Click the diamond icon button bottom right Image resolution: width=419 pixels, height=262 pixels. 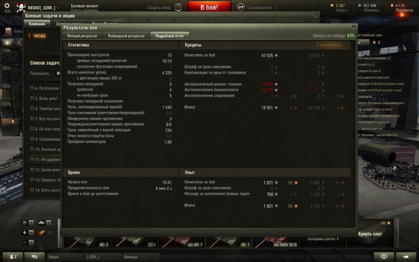(384, 257)
